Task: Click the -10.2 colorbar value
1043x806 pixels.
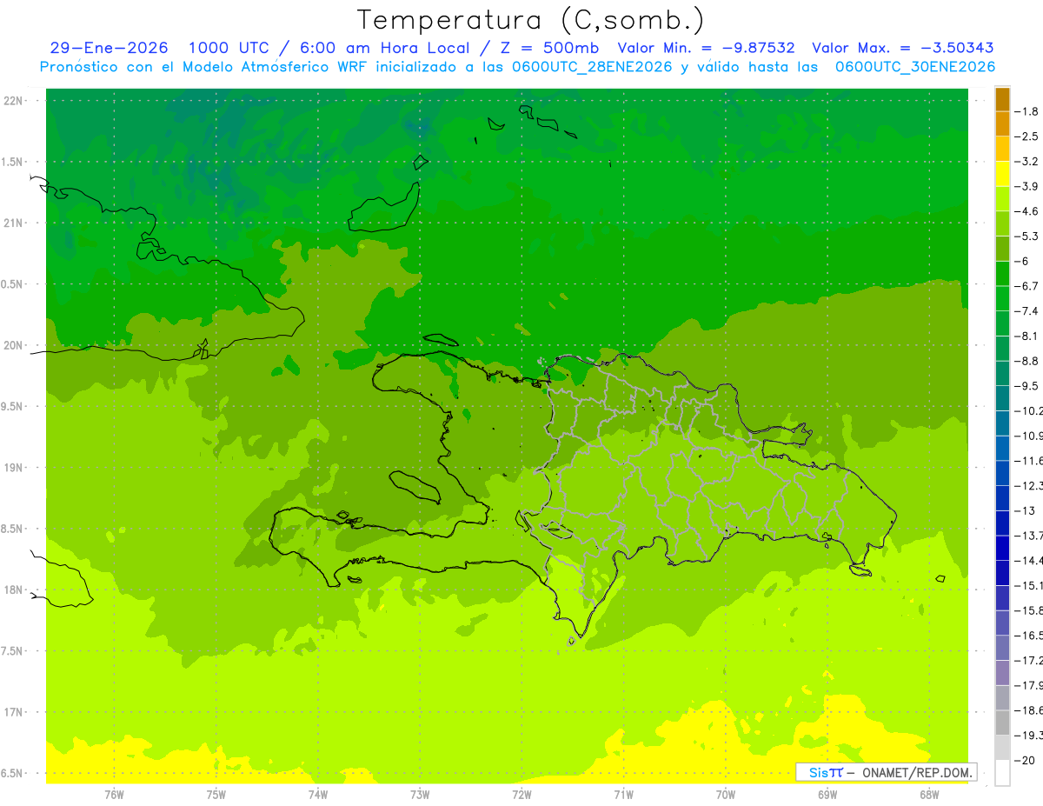Action: 1029,410
